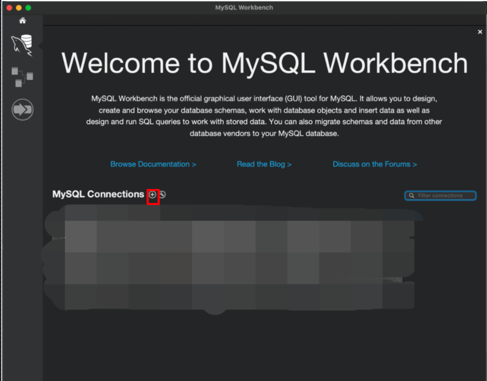
Task: Click the search magnifier in filter box
Action: (x=411, y=196)
